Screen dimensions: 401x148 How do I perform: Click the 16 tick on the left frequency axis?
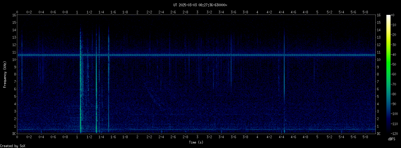14,15
